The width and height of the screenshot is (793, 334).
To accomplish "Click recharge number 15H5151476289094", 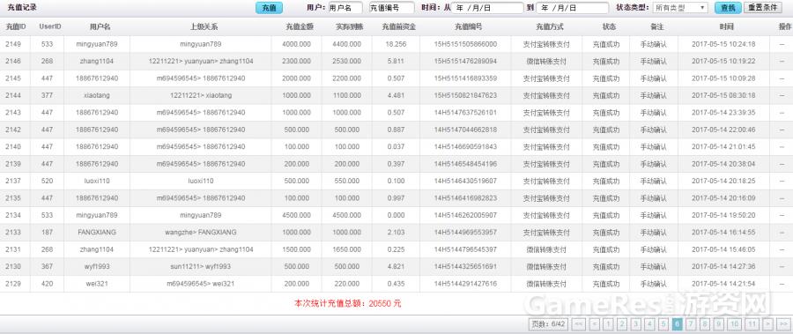I will (465, 61).
